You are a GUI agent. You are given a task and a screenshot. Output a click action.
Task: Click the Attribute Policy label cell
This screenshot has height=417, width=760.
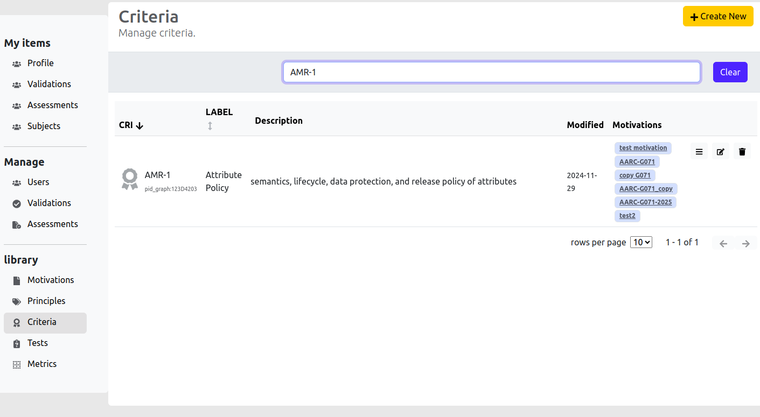224,181
